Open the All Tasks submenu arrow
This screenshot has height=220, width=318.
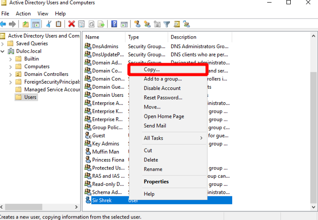coord(201,138)
